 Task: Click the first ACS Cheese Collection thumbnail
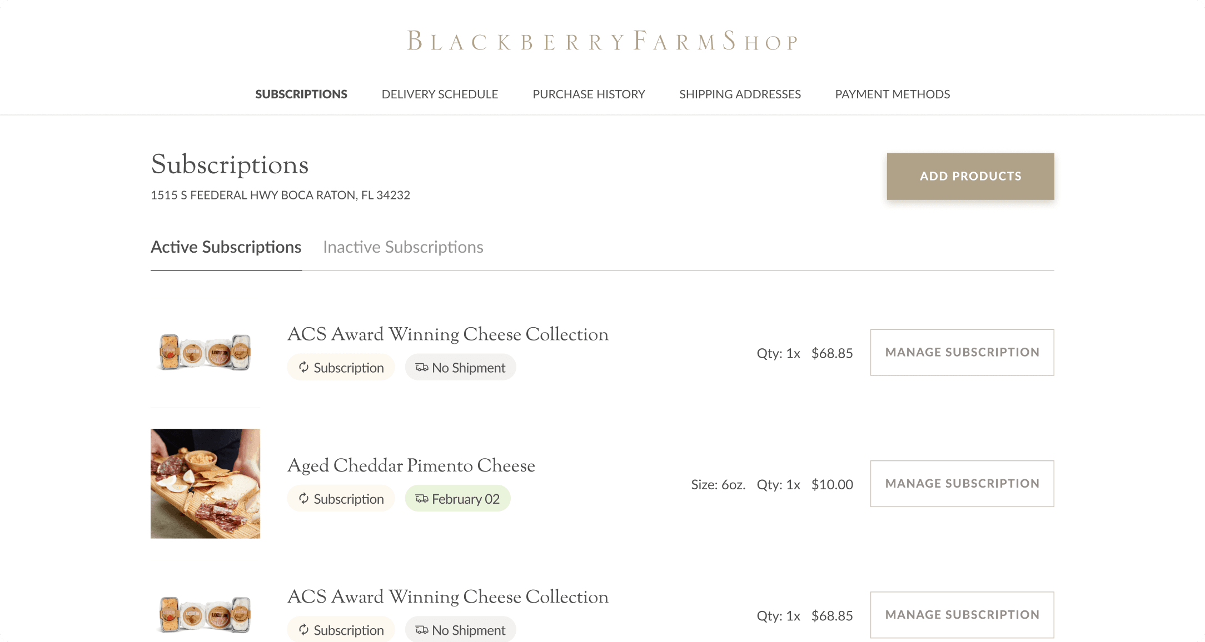(x=205, y=352)
